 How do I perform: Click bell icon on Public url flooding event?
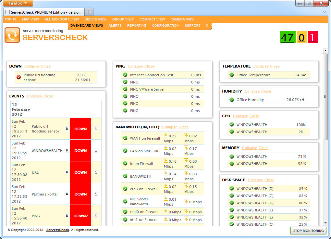point(67,129)
